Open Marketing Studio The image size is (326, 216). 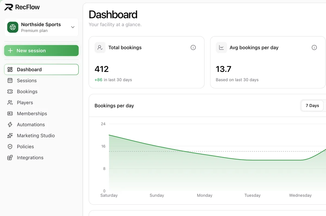41,136
